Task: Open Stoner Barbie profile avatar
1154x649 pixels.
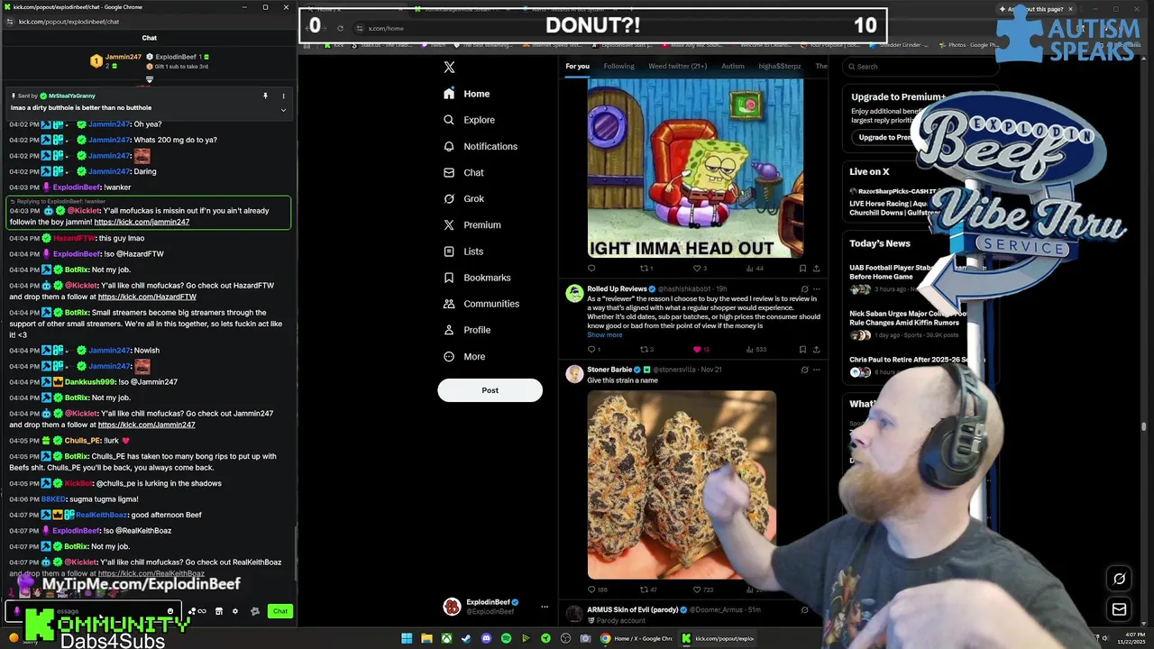Action: (x=574, y=373)
